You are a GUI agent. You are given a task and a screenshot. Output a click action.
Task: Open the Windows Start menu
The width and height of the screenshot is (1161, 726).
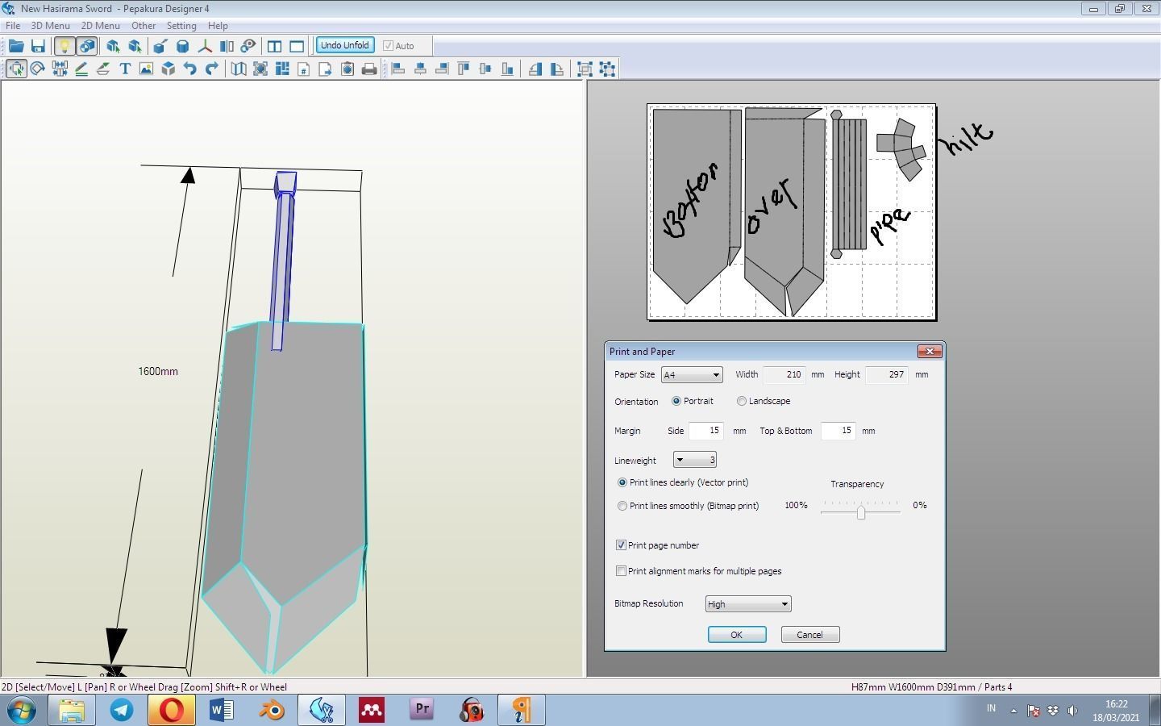22,711
